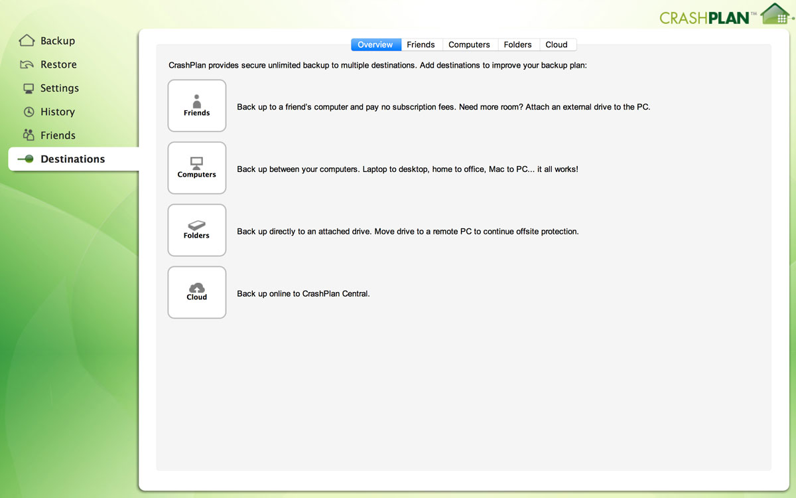Select the Destinations green dot icon in sidebar
Image resolution: width=796 pixels, height=498 pixels.
tap(26, 159)
